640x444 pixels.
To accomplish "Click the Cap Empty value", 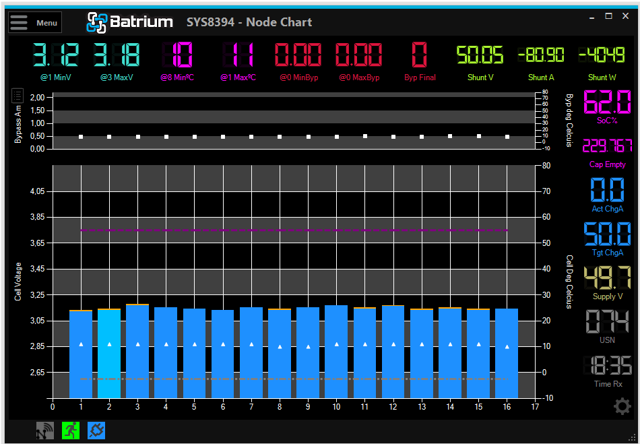I will [x=607, y=146].
